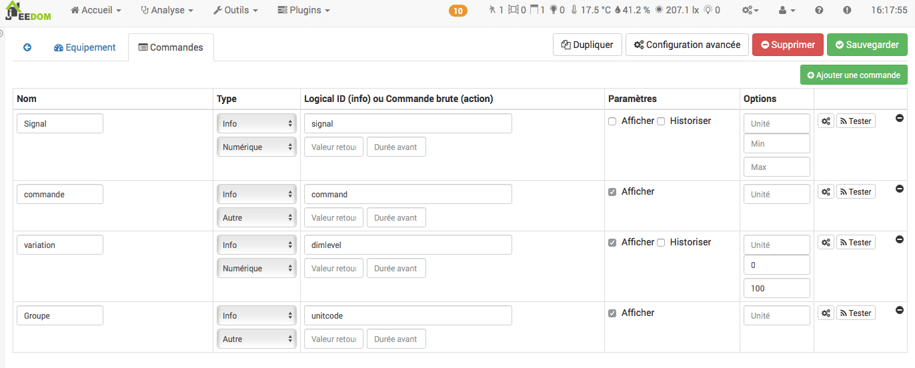Open the Plugins menu

coord(303,11)
